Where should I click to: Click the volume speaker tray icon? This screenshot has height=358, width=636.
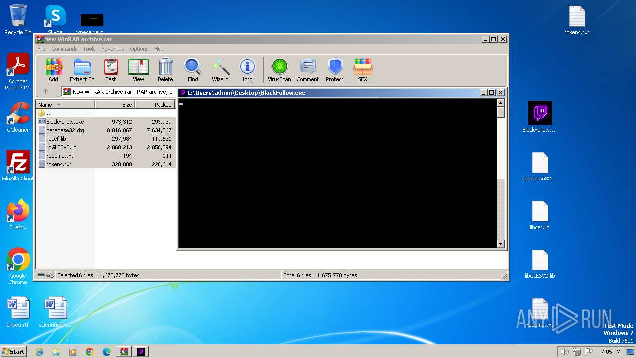[x=564, y=352]
